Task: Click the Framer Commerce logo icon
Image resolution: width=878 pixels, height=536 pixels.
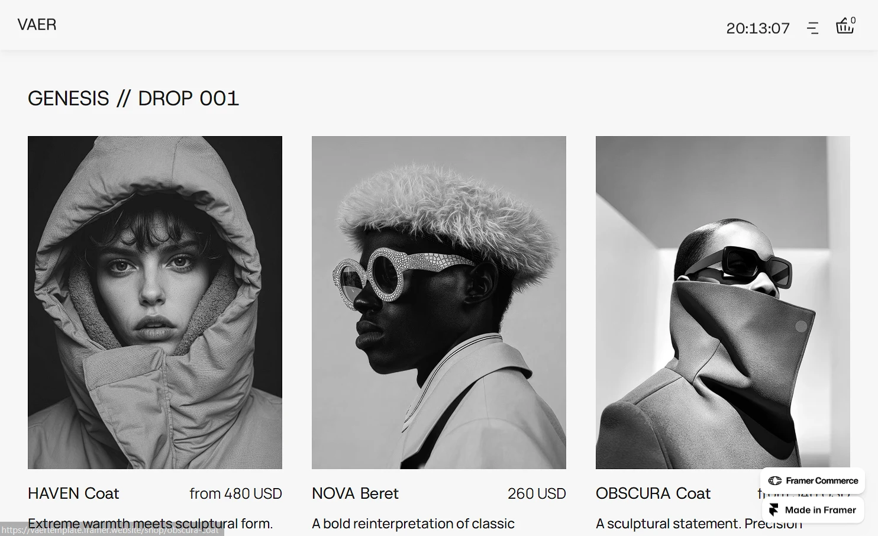Action: point(775,481)
